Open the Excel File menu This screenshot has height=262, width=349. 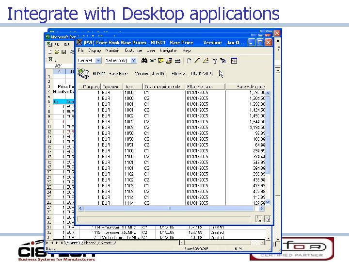click(x=57, y=44)
